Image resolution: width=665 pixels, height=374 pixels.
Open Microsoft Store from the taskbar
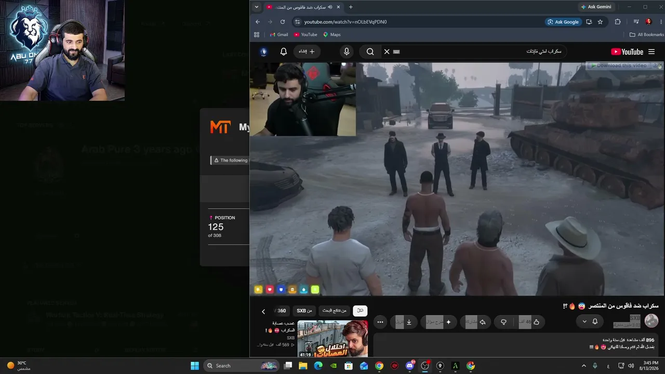pyautogui.click(x=349, y=366)
